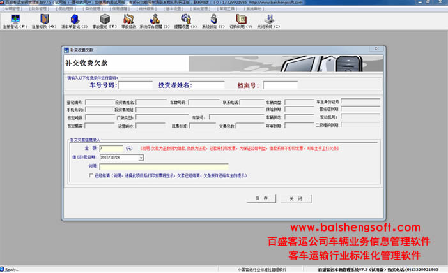Click the 联系电话 field
The image size is (448, 273).
coord(252,102)
